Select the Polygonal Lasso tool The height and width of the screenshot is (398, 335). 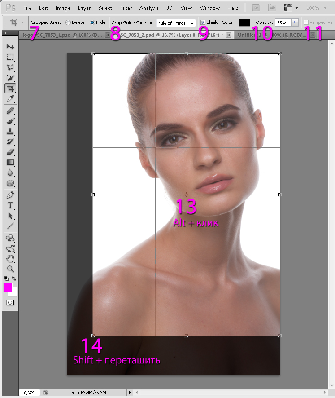(10, 67)
